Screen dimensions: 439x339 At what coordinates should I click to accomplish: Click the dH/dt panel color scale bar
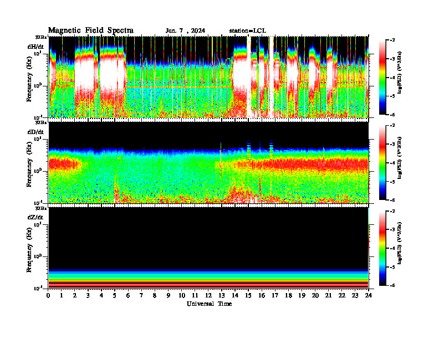pyautogui.click(x=382, y=78)
